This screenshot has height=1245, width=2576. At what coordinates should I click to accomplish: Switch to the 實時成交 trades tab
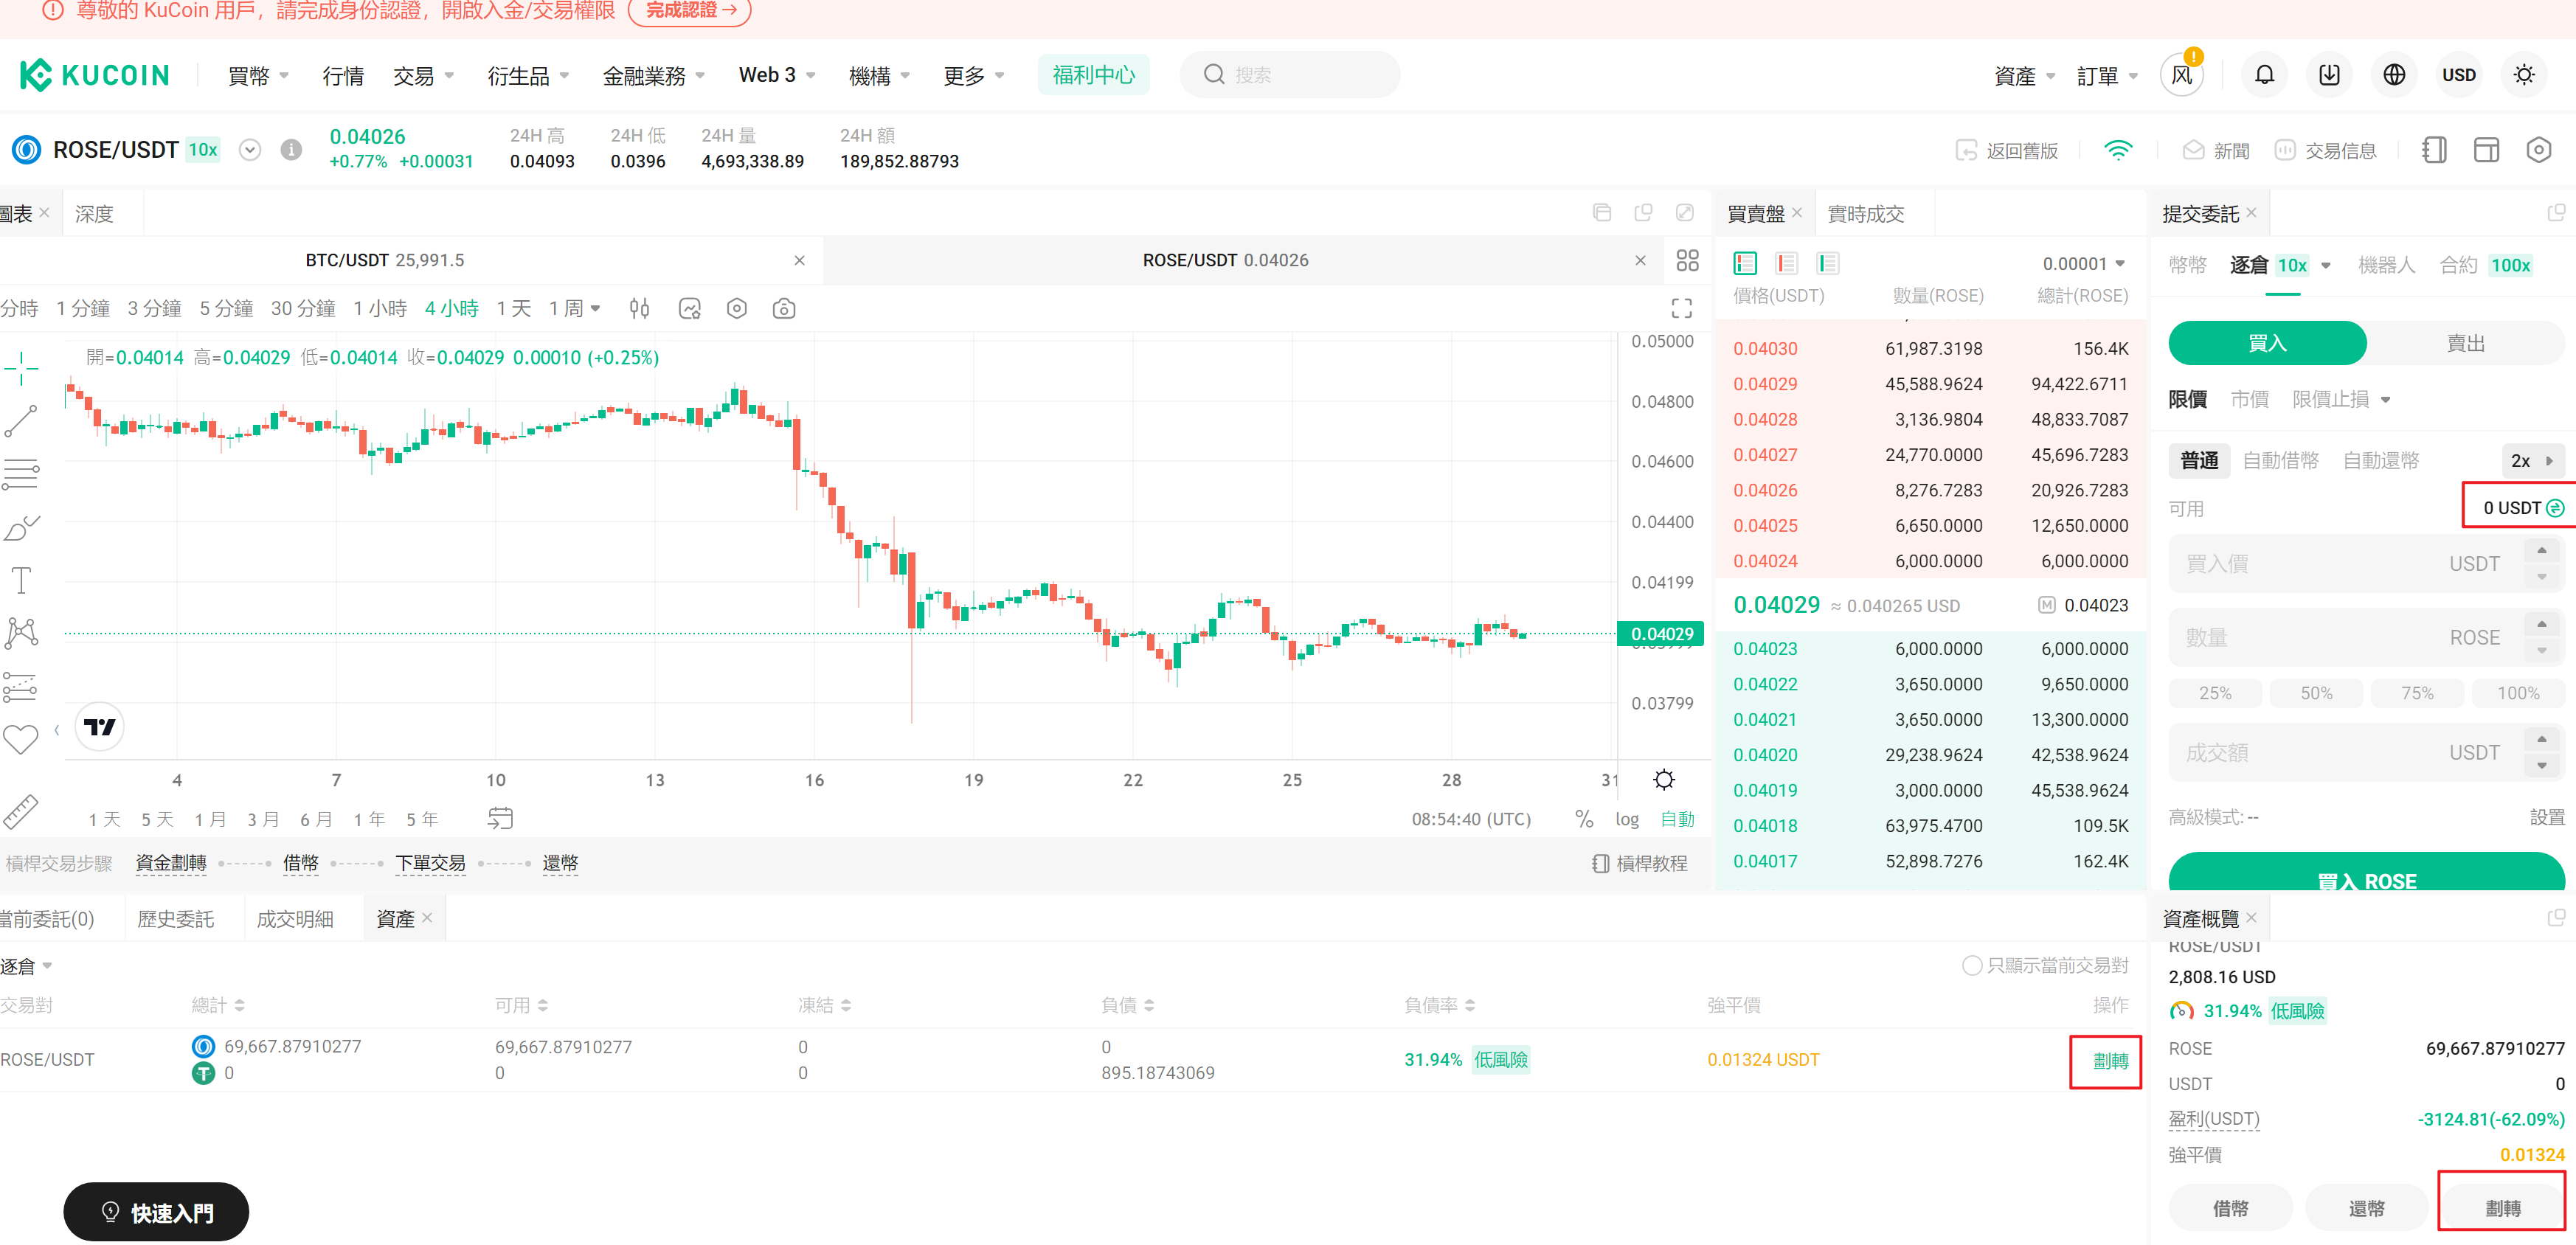click(x=1865, y=214)
